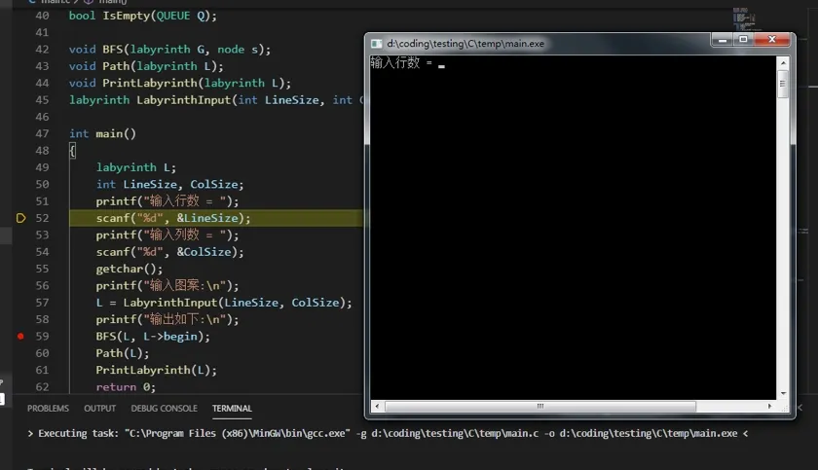Toggle the red breakpoint on line 59
This screenshot has width=818, height=470.
[x=20, y=336]
